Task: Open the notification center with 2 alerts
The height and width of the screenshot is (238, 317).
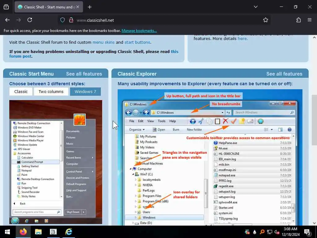Action: [x=307, y=232]
